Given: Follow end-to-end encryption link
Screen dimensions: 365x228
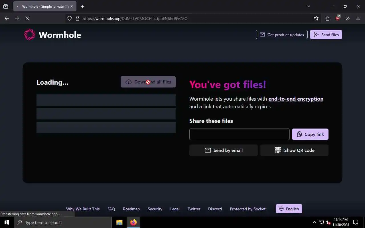Looking at the screenshot, I should tap(296, 99).
